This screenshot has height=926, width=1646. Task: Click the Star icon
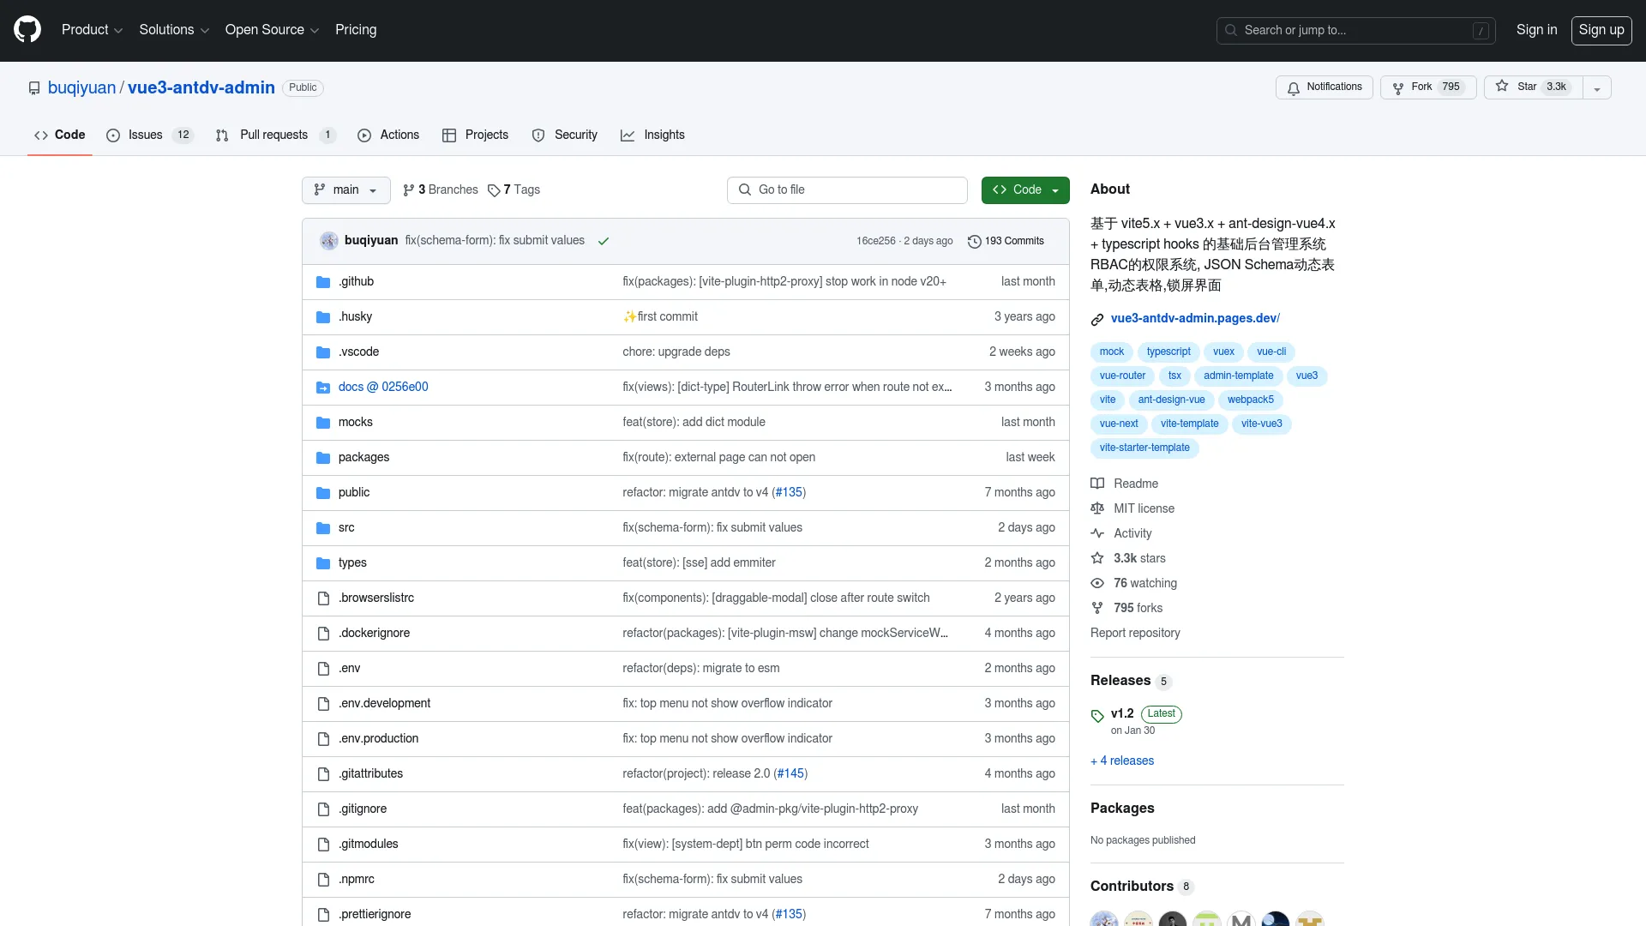pyautogui.click(x=1502, y=87)
